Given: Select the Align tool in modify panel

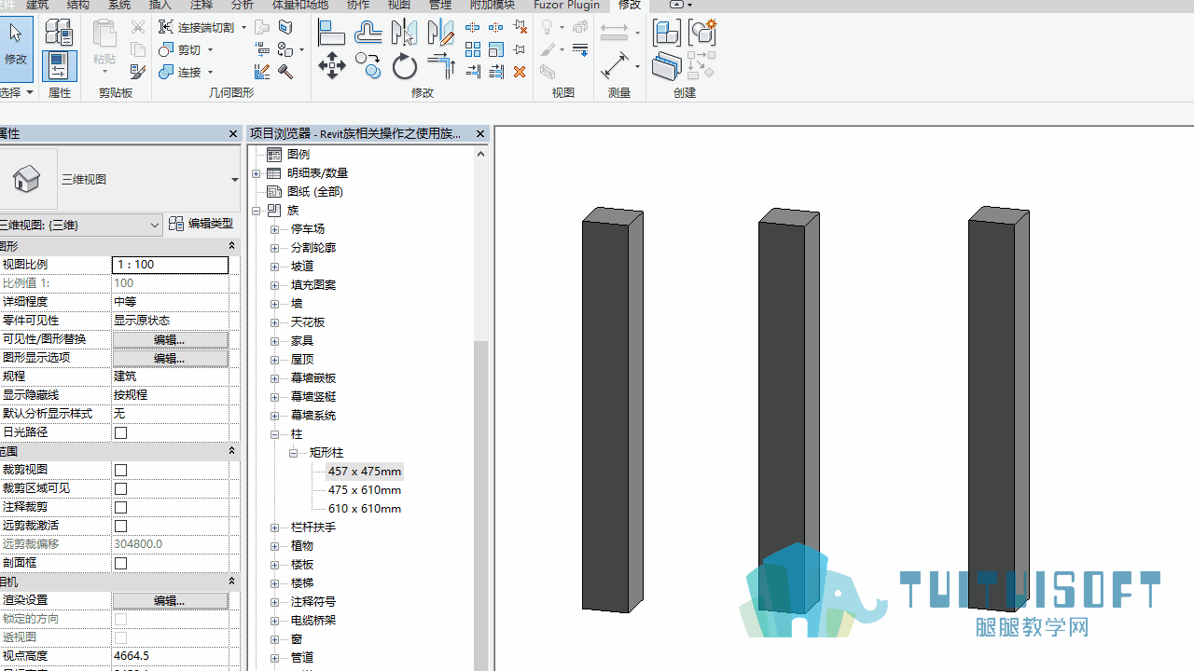Looking at the screenshot, I should pos(331,33).
